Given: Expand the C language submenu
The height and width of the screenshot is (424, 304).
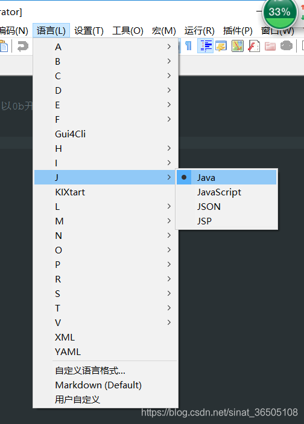Looking at the screenshot, I should click(x=106, y=76).
